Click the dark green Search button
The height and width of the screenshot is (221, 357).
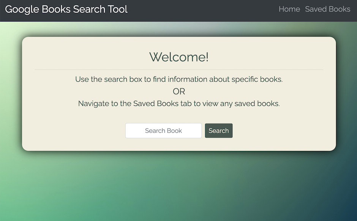(219, 131)
